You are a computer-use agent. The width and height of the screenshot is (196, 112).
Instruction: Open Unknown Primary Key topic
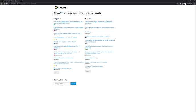(91, 58)
